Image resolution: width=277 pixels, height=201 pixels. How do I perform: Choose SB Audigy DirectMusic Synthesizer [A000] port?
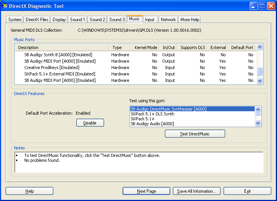[192, 109]
